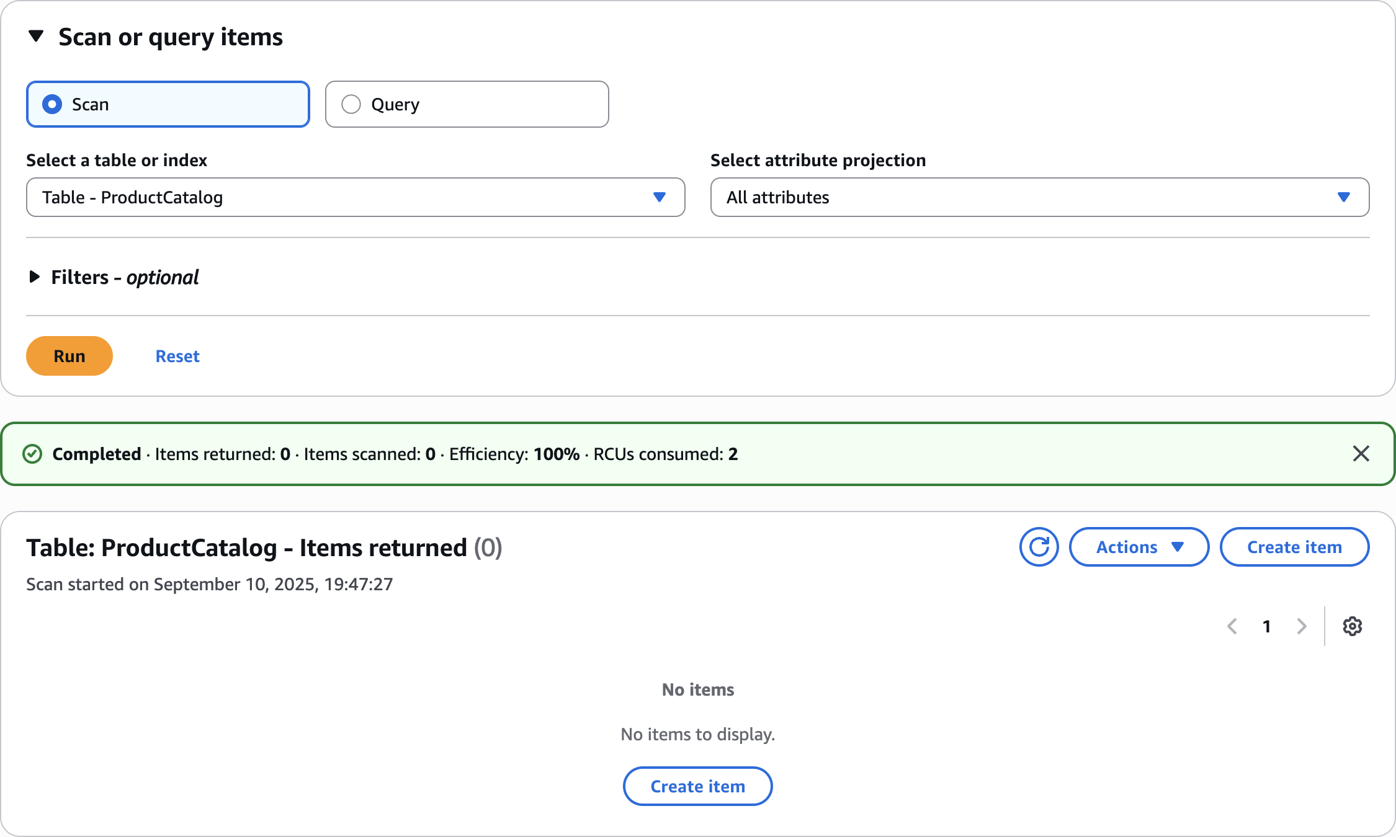Open the All attributes projection dropdown
This screenshot has height=837, width=1396.
point(1039,197)
